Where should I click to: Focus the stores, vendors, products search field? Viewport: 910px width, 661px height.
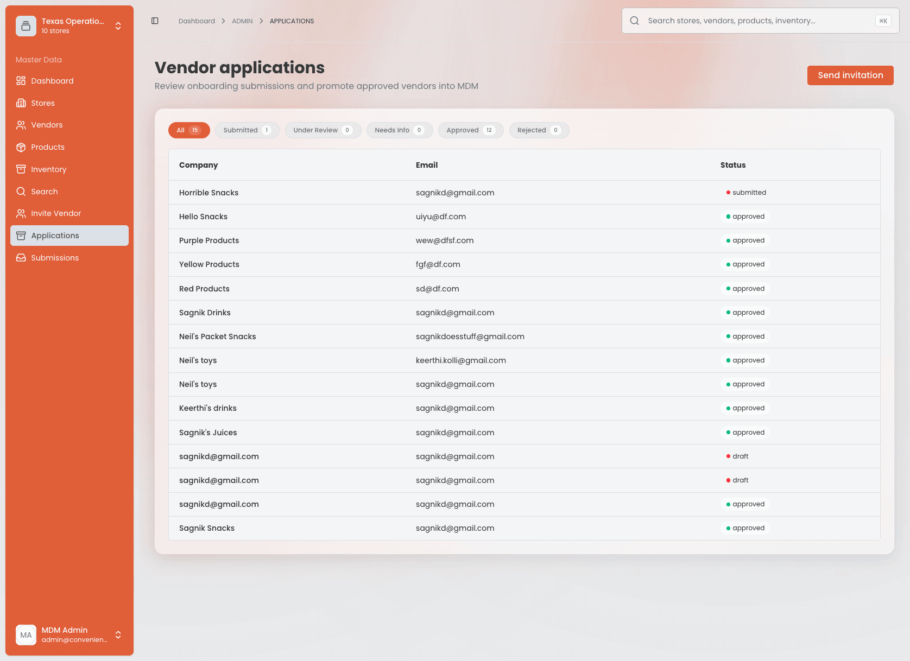pos(760,21)
